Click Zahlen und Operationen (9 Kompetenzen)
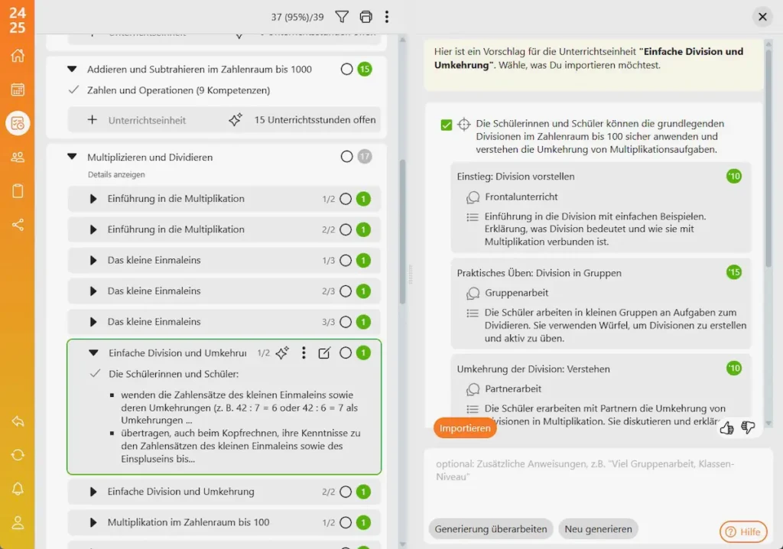Viewport: 783px width, 549px height. (x=178, y=90)
